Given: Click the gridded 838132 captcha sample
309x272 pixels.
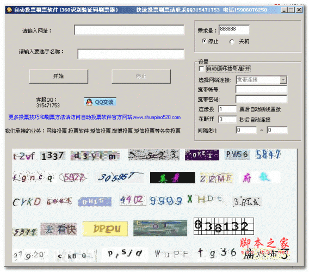Looking at the screenshot, I should [x=224, y=226].
